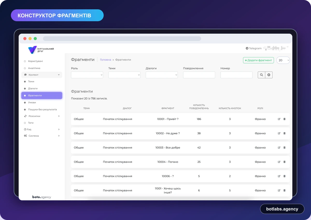Screen dimensions: 311x220
Task: Delete the 10001 - Привіт ? fragment
Action: point(285,119)
